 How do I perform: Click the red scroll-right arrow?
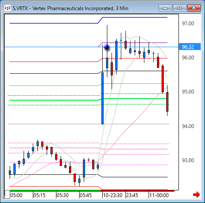197,195
